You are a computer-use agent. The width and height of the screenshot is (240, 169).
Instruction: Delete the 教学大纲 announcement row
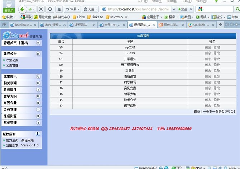point(207,94)
